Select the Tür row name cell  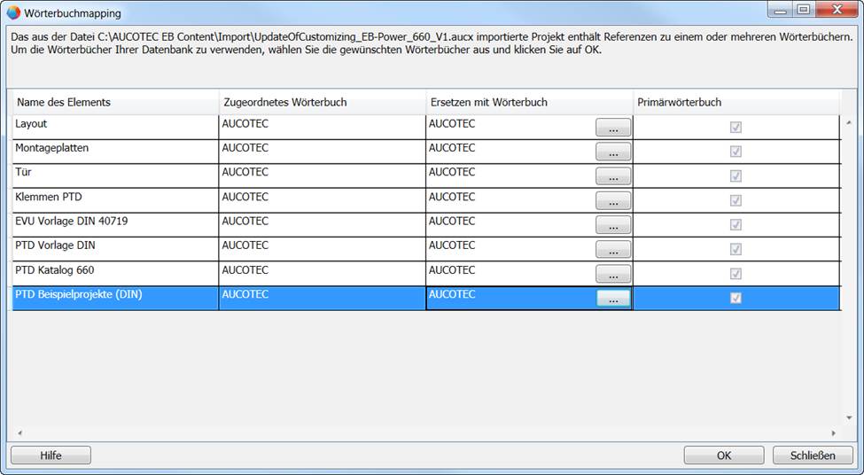(115, 175)
